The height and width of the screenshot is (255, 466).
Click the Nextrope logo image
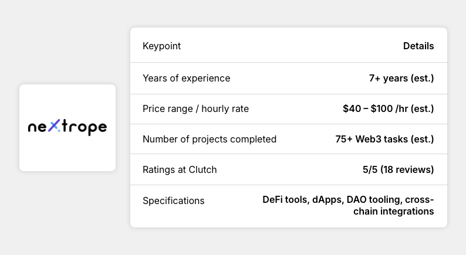(x=67, y=128)
